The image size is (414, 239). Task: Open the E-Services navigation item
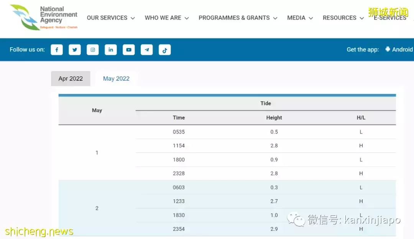point(390,18)
